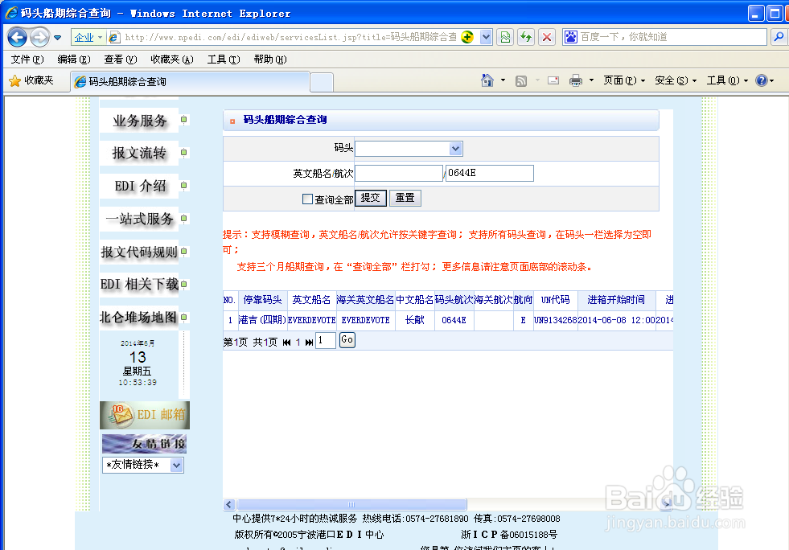Click the horizontal scrollbar left arrow
The width and height of the screenshot is (789, 550).
tap(229, 504)
